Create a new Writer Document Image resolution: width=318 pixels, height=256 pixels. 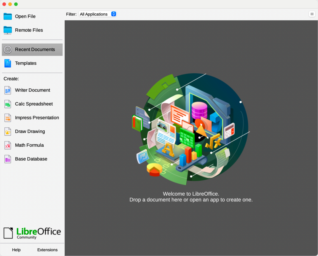(x=32, y=90)
